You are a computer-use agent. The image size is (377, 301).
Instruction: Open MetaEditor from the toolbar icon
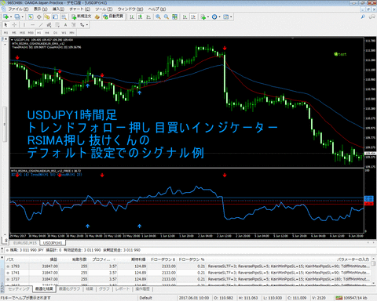(97, 16)
